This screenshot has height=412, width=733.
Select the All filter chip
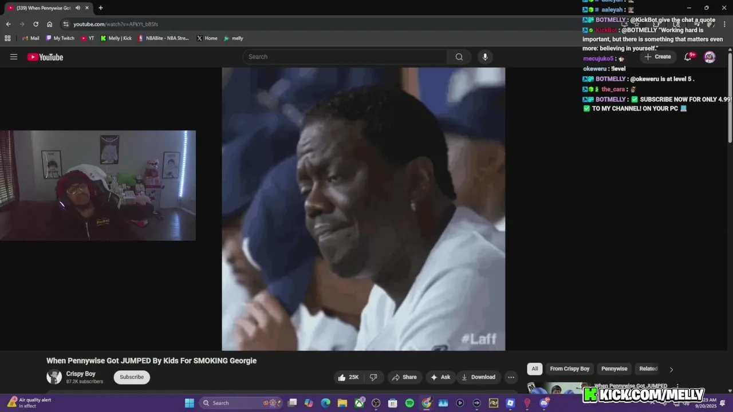(535, 369)
